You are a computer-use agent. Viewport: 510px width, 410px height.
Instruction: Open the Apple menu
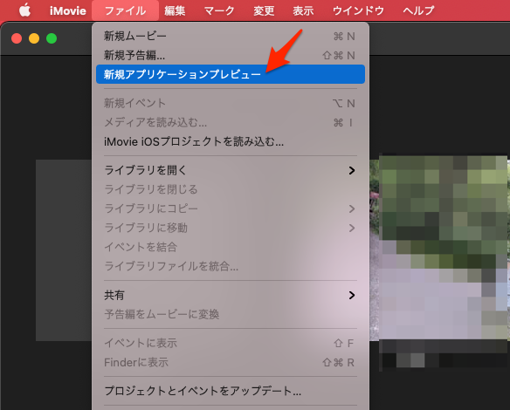(24, 10)
